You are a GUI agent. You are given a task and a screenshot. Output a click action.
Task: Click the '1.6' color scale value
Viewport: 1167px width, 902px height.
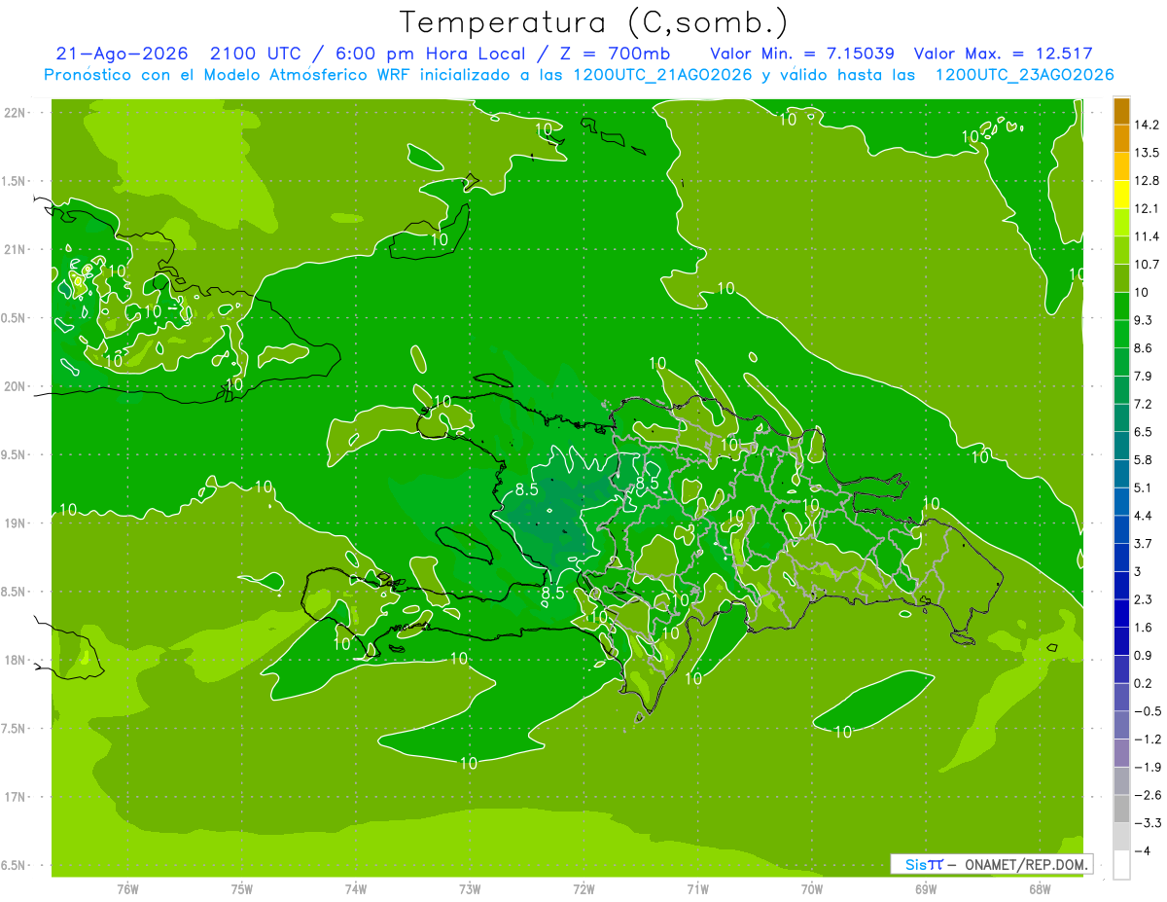coord(1144,628)
